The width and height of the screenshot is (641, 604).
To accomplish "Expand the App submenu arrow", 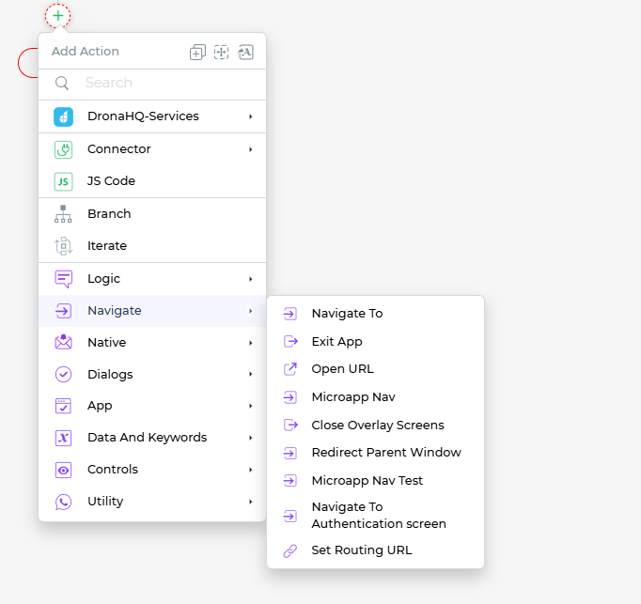I will click(x=251, y=406).
